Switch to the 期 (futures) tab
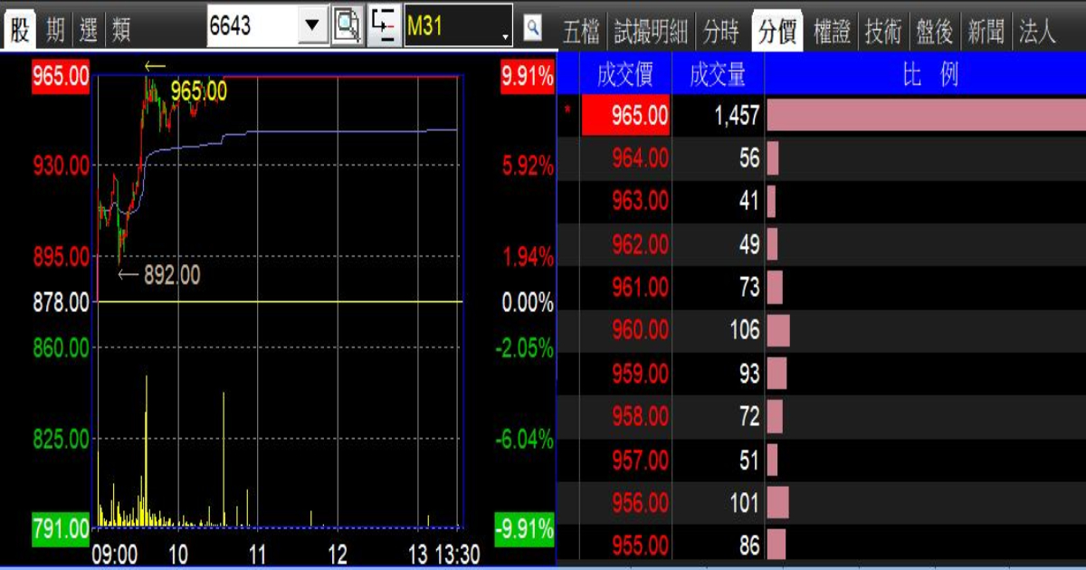 pos(54,32)
